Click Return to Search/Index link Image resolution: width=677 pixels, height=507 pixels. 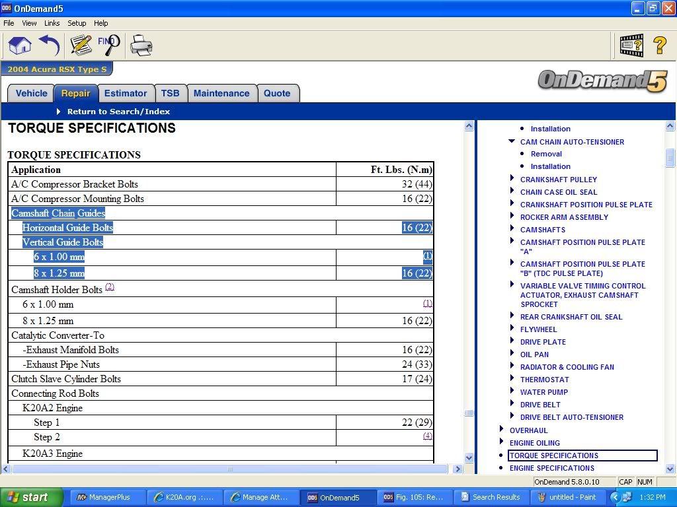(x=118, y=112)
